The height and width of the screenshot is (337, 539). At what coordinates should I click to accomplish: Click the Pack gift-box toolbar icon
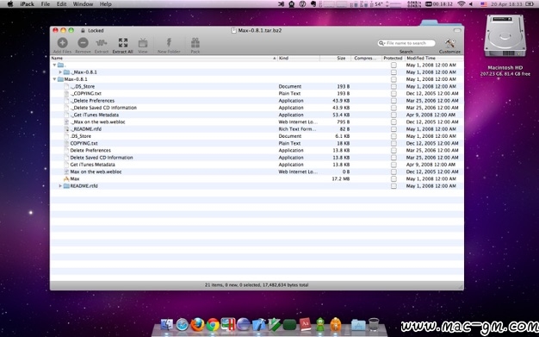[x=195, y=43]
